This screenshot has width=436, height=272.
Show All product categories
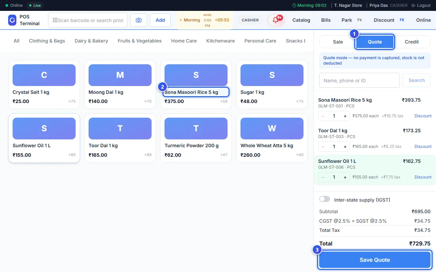click(x=16, y=41)
